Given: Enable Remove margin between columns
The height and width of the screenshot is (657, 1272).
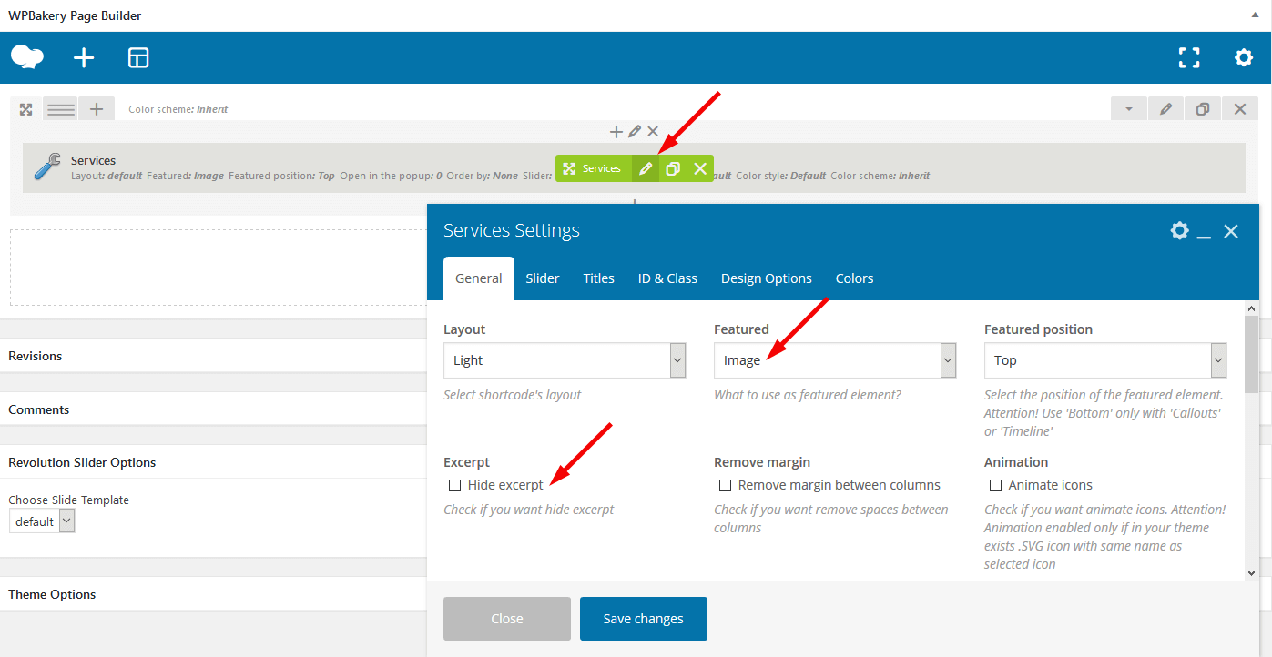Looking at the screenshot, I should pos(725,485).
